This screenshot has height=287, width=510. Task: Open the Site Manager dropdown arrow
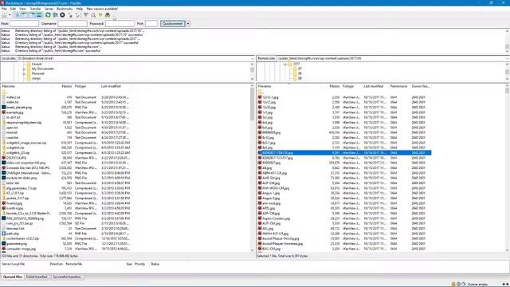pos(10,15)
